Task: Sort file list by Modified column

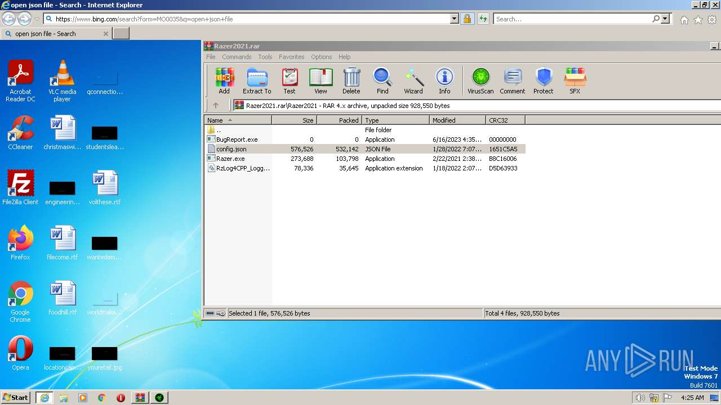Action: [457, 120]
